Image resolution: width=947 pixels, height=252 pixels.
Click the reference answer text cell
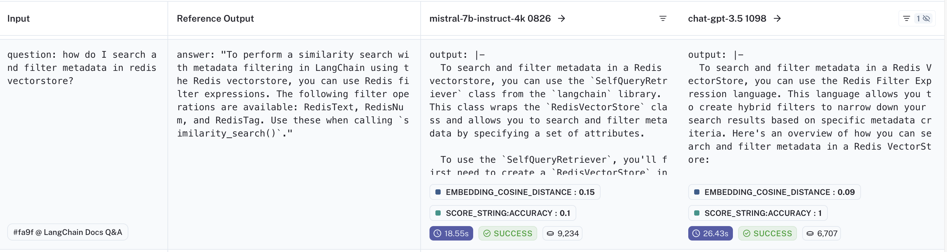[x=293, y=94]
